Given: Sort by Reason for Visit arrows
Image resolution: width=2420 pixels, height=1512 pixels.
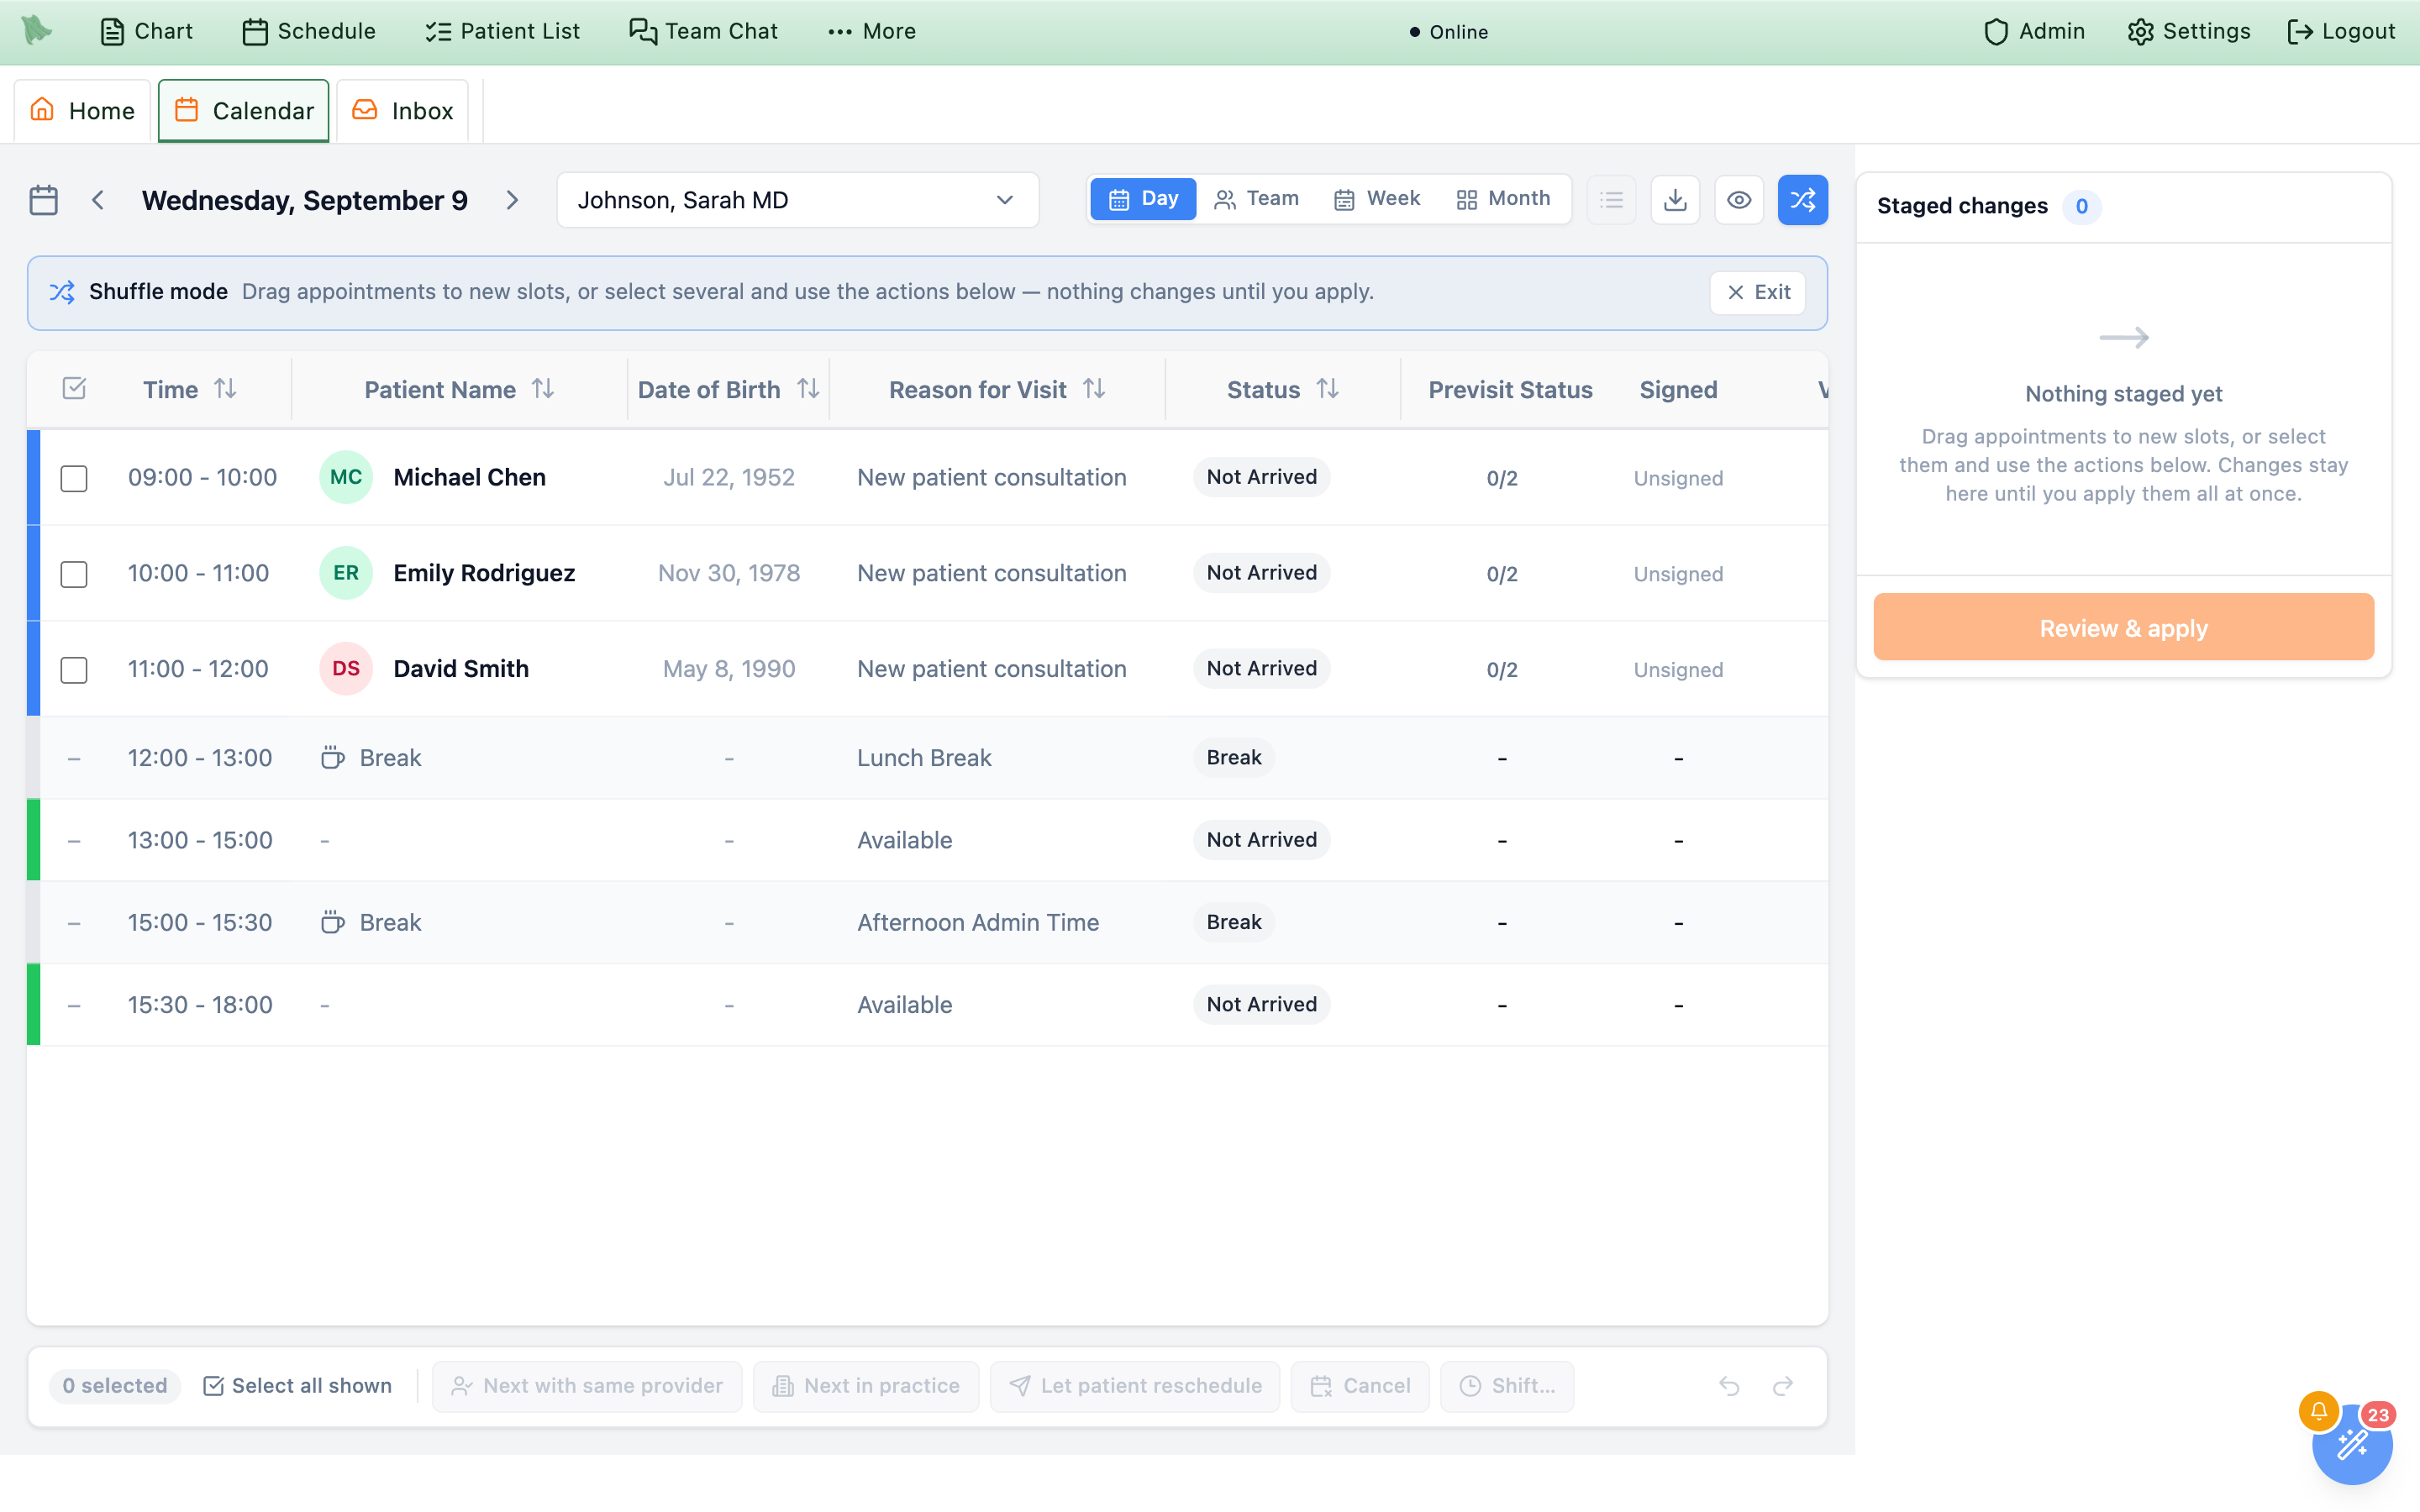Looking at the screenshot, I should (x=1094, y=389).
